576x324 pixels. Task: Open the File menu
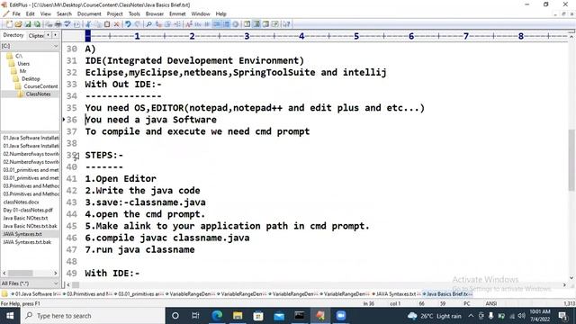tap(16, 14)
